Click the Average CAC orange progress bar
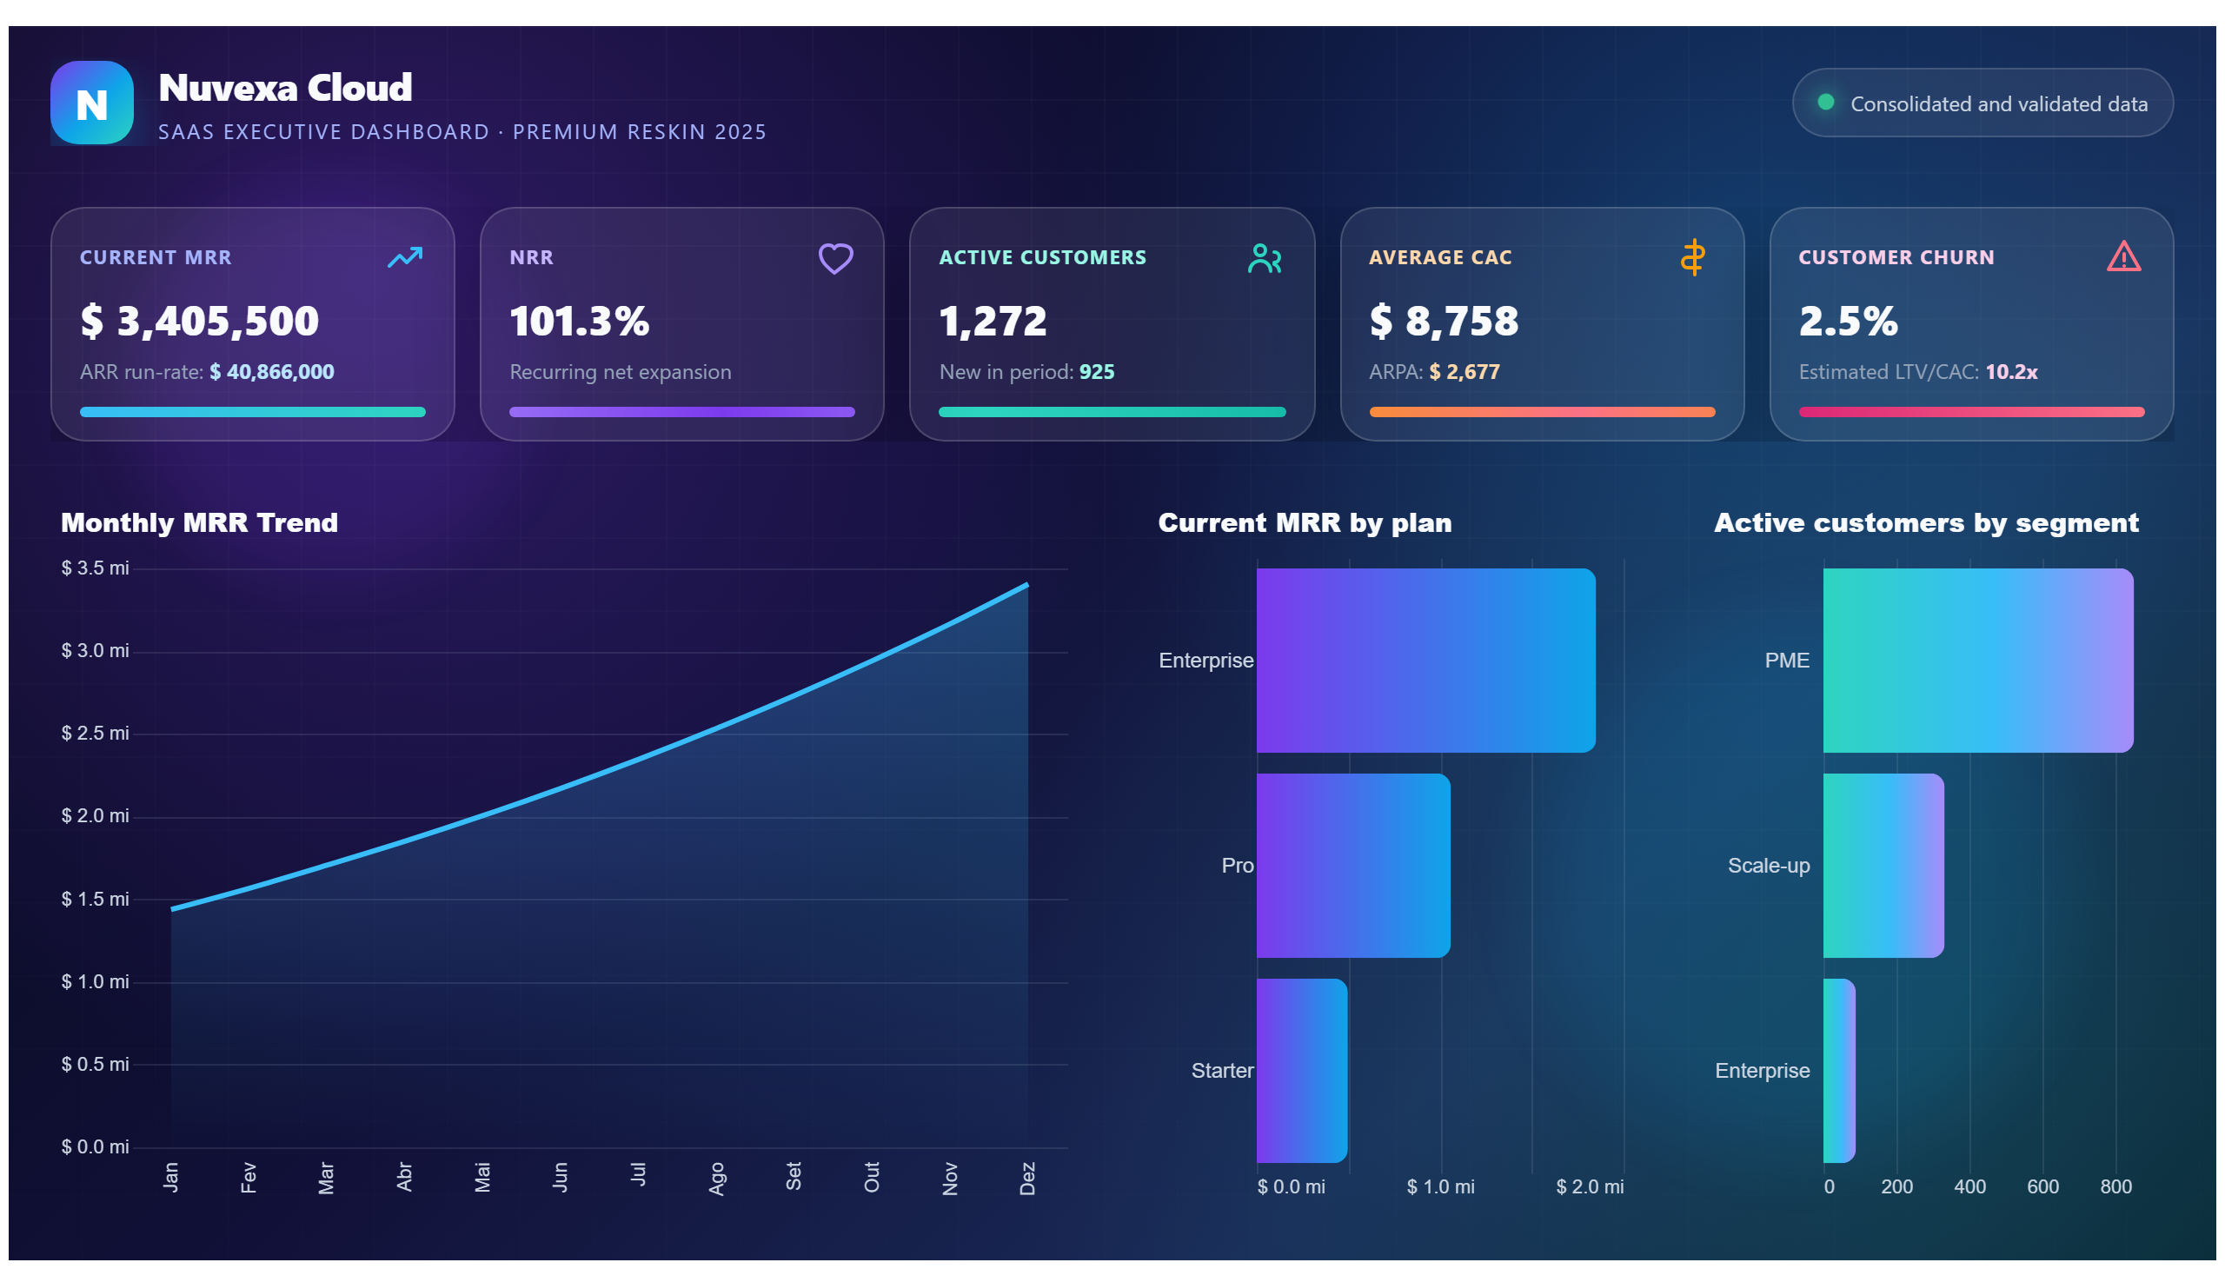This screenshot has height=1269, width=2225. [1542, 412]
